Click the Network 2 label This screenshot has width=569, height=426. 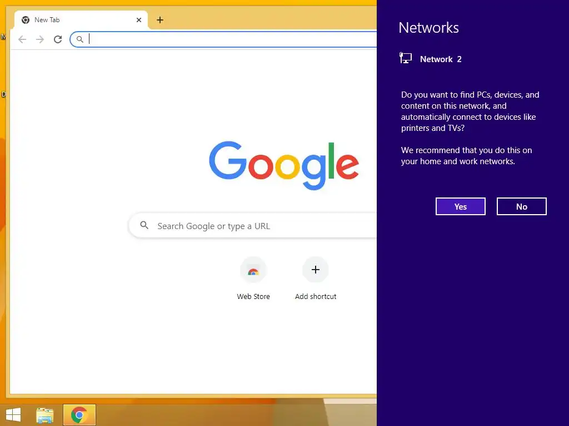[x=441, y=59]
